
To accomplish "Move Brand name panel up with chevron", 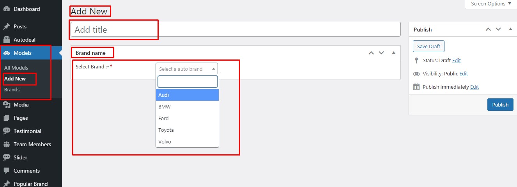I will pos(371,53).
